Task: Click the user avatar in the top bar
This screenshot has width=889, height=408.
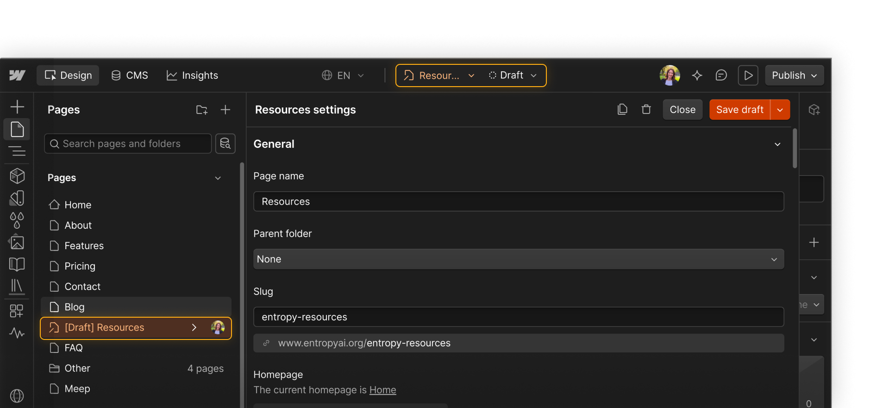Action: [670, 75]
